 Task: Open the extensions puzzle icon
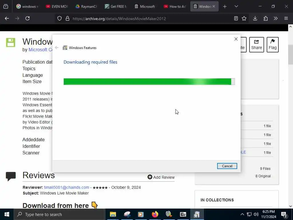pyautogui.click(x=266, y=18)
